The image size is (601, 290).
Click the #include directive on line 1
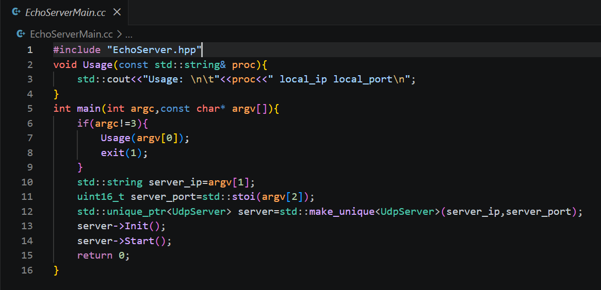[77, 50]
